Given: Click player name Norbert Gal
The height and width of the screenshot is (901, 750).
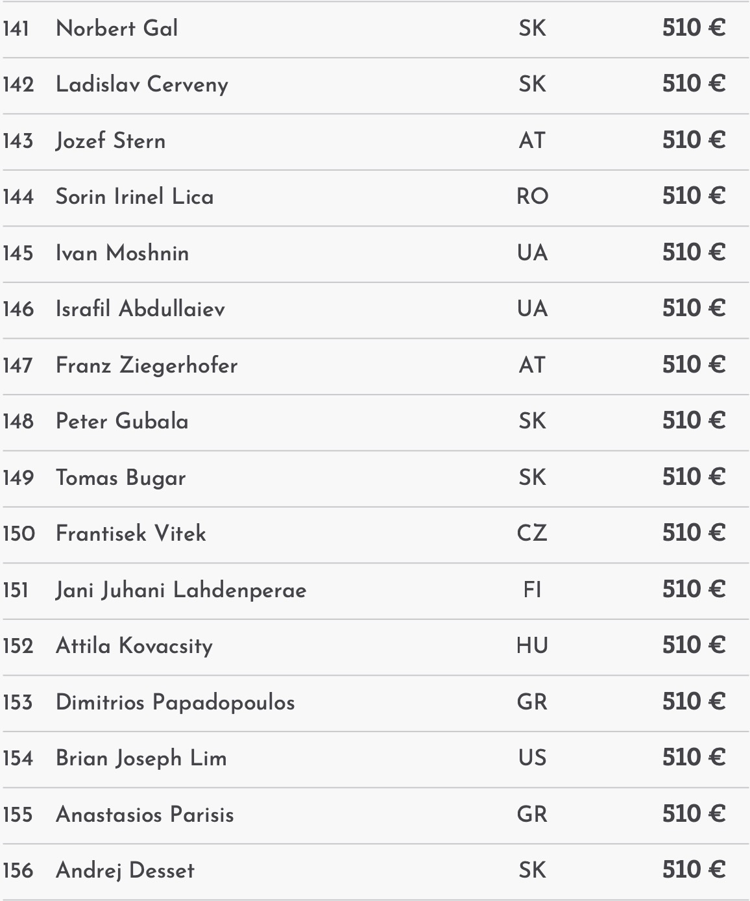Looking at the screenshot, I should tap(117, 29).
